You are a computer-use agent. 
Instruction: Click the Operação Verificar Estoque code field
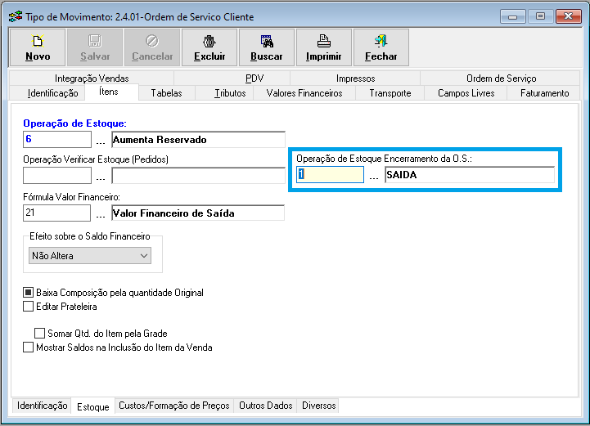pos(56,176)
